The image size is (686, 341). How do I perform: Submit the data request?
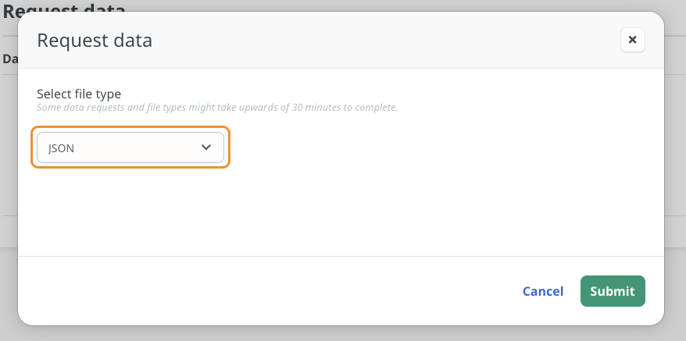(613, 291)
